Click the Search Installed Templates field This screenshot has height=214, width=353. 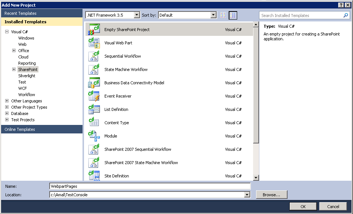coord(302,15)
